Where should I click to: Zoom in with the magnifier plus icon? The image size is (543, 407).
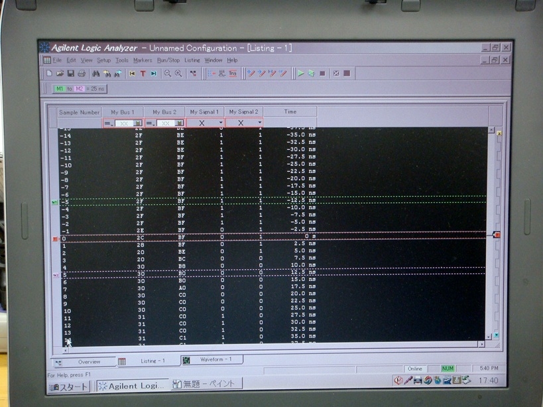[178, 74]
